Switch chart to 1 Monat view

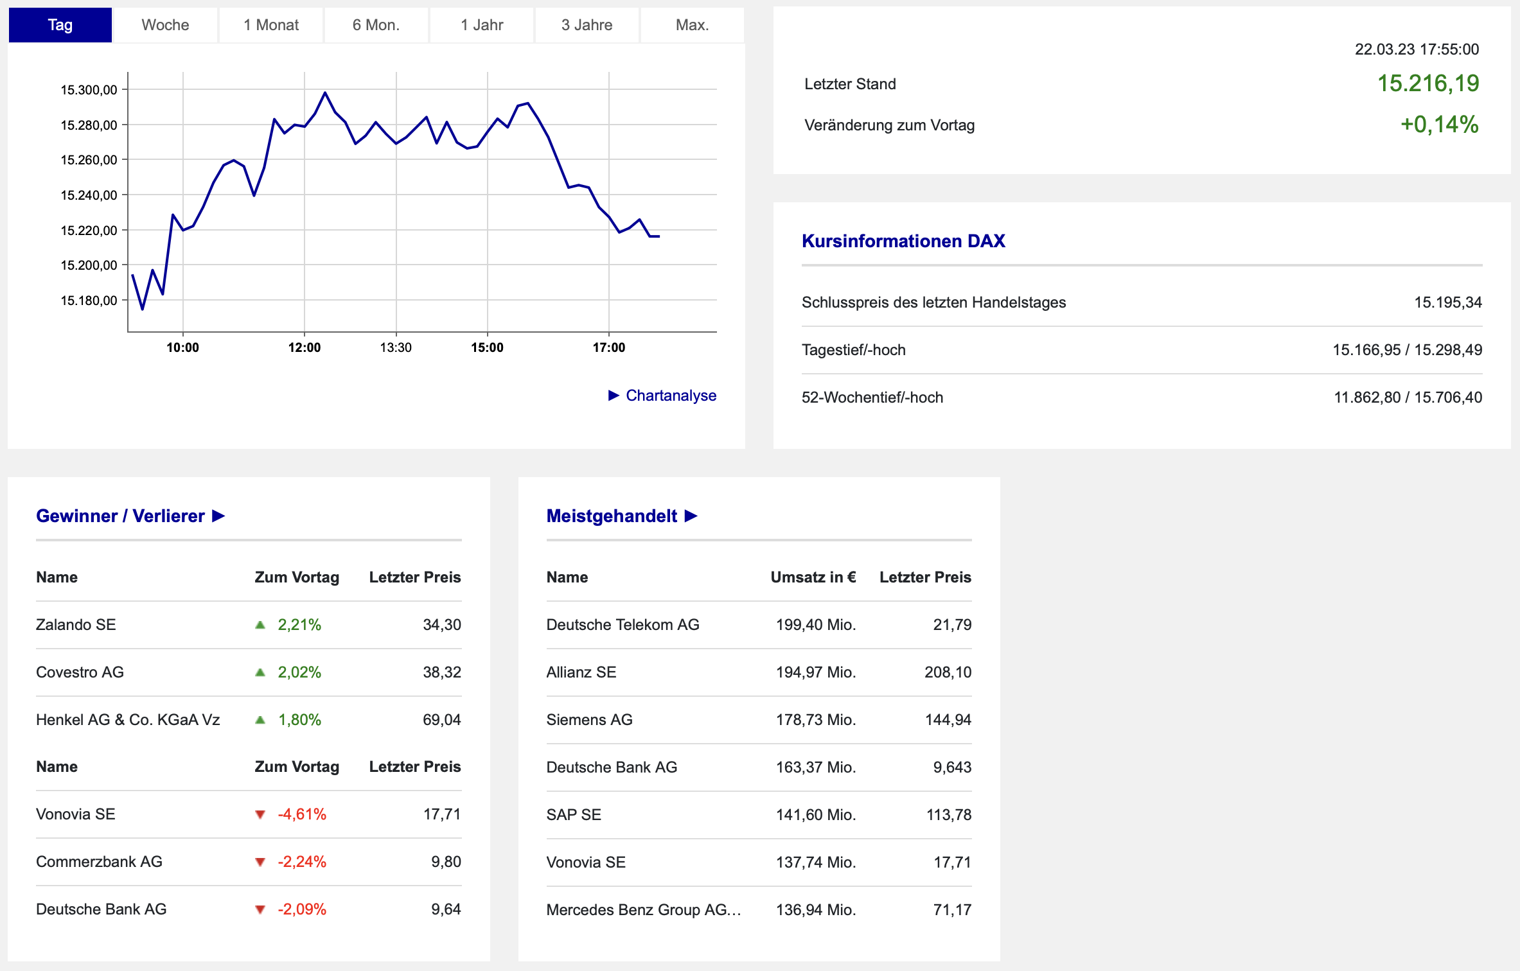(271, 25)
